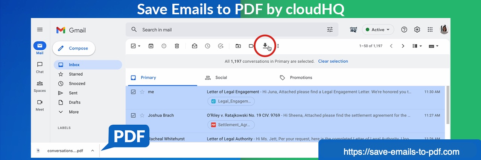The image size is (481, 160).
Task: Open the Spaces section
Action: (40, 86)
